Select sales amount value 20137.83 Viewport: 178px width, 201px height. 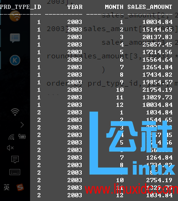157,37
